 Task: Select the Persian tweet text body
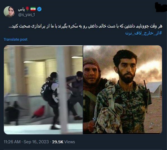click(85, 26)
